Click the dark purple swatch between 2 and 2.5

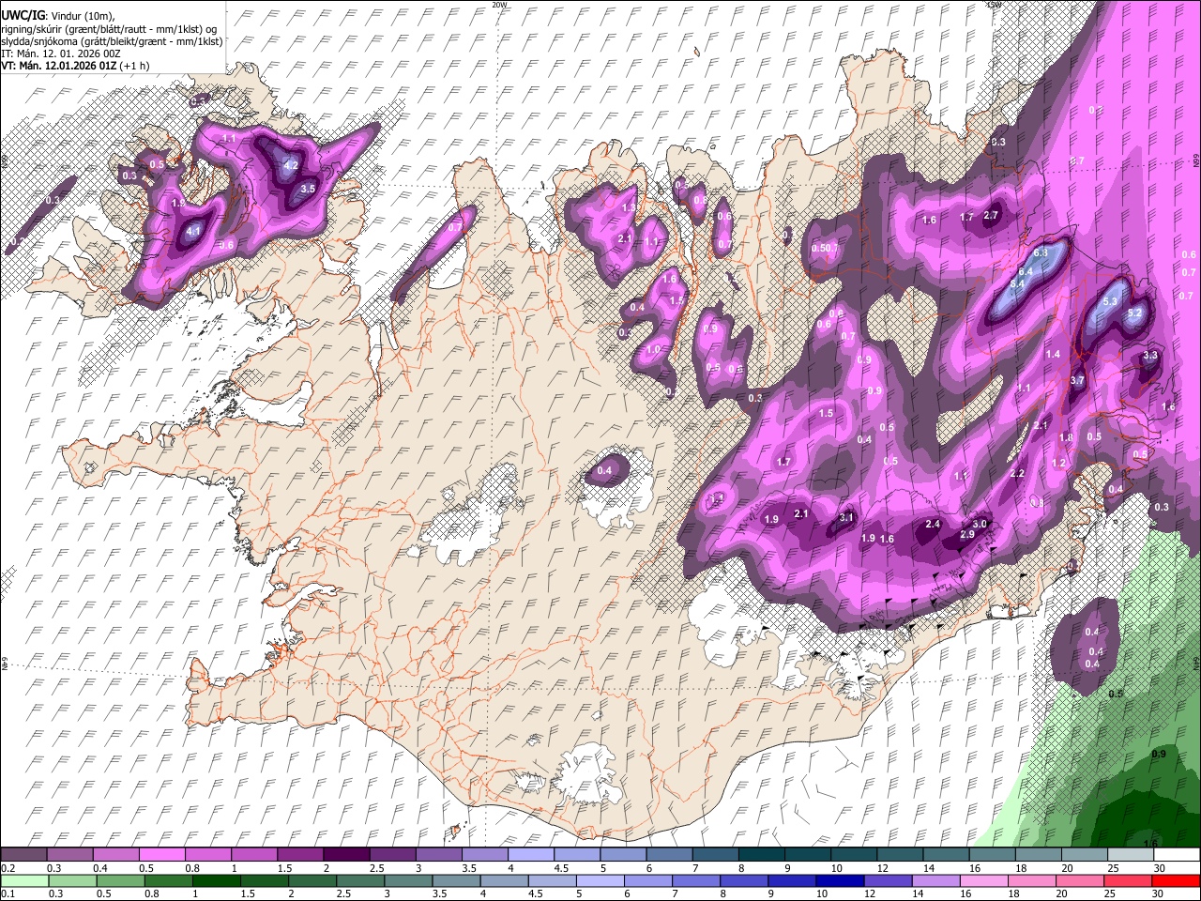pos(346,855)
